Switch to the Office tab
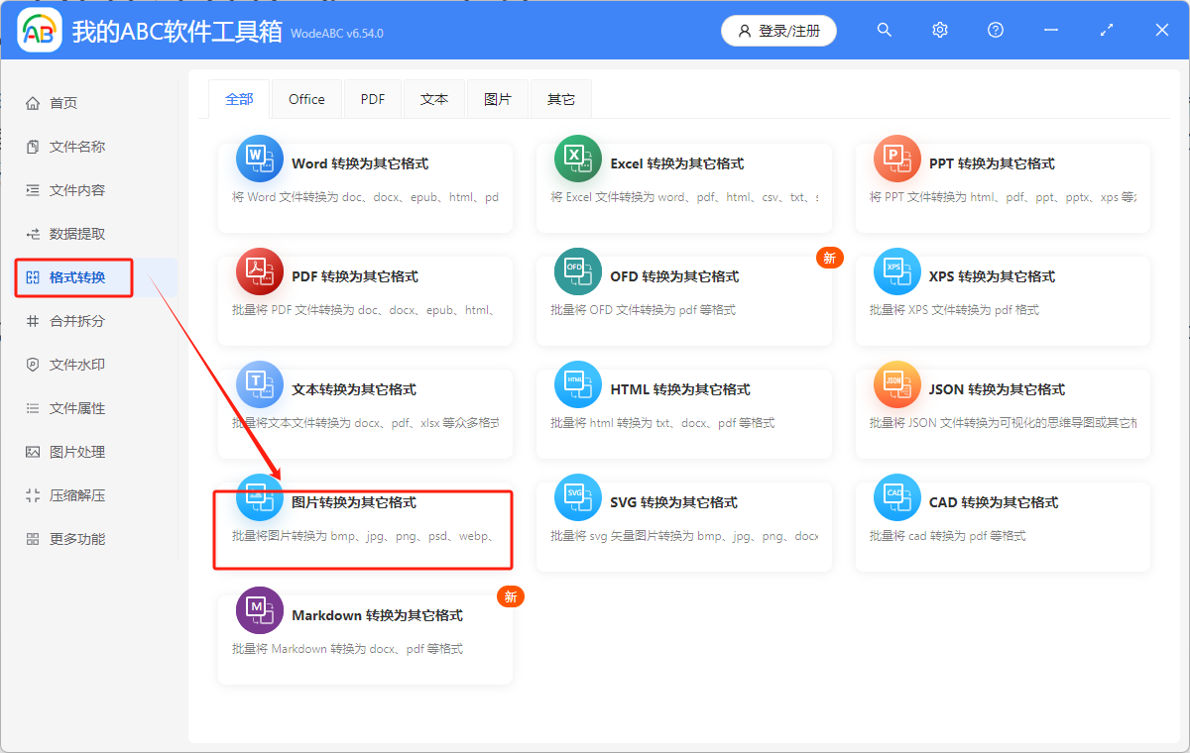 pyautogui.click(x=306, y=98)
